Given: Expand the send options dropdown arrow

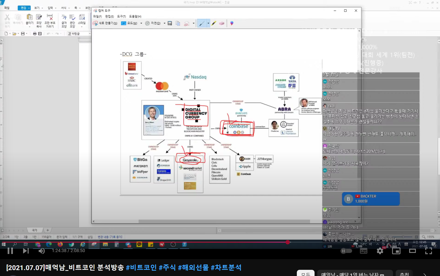Looking at the screenshot, I should (x=193, y=23).
